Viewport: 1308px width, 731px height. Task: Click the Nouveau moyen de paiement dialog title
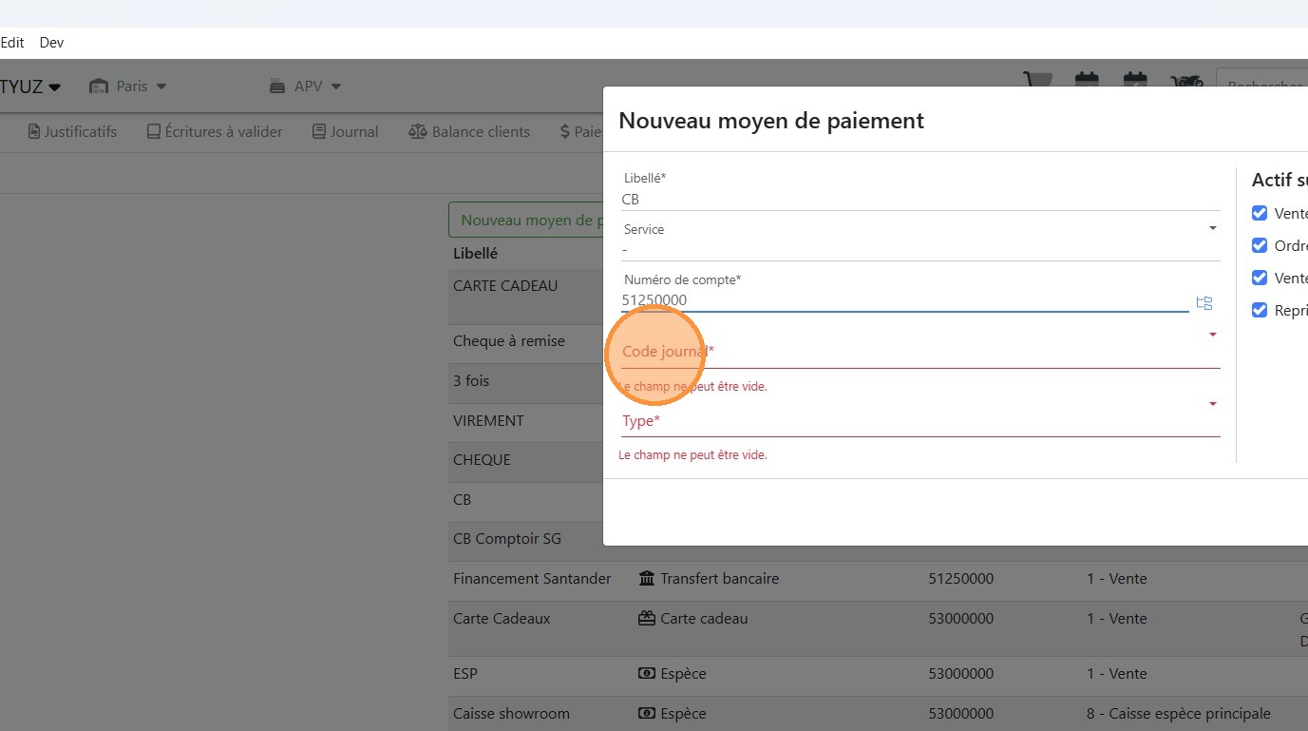coord(771,121)
